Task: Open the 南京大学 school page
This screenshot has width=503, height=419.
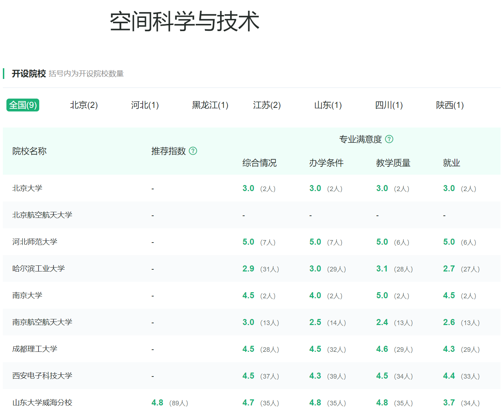Action: (27, 295)
